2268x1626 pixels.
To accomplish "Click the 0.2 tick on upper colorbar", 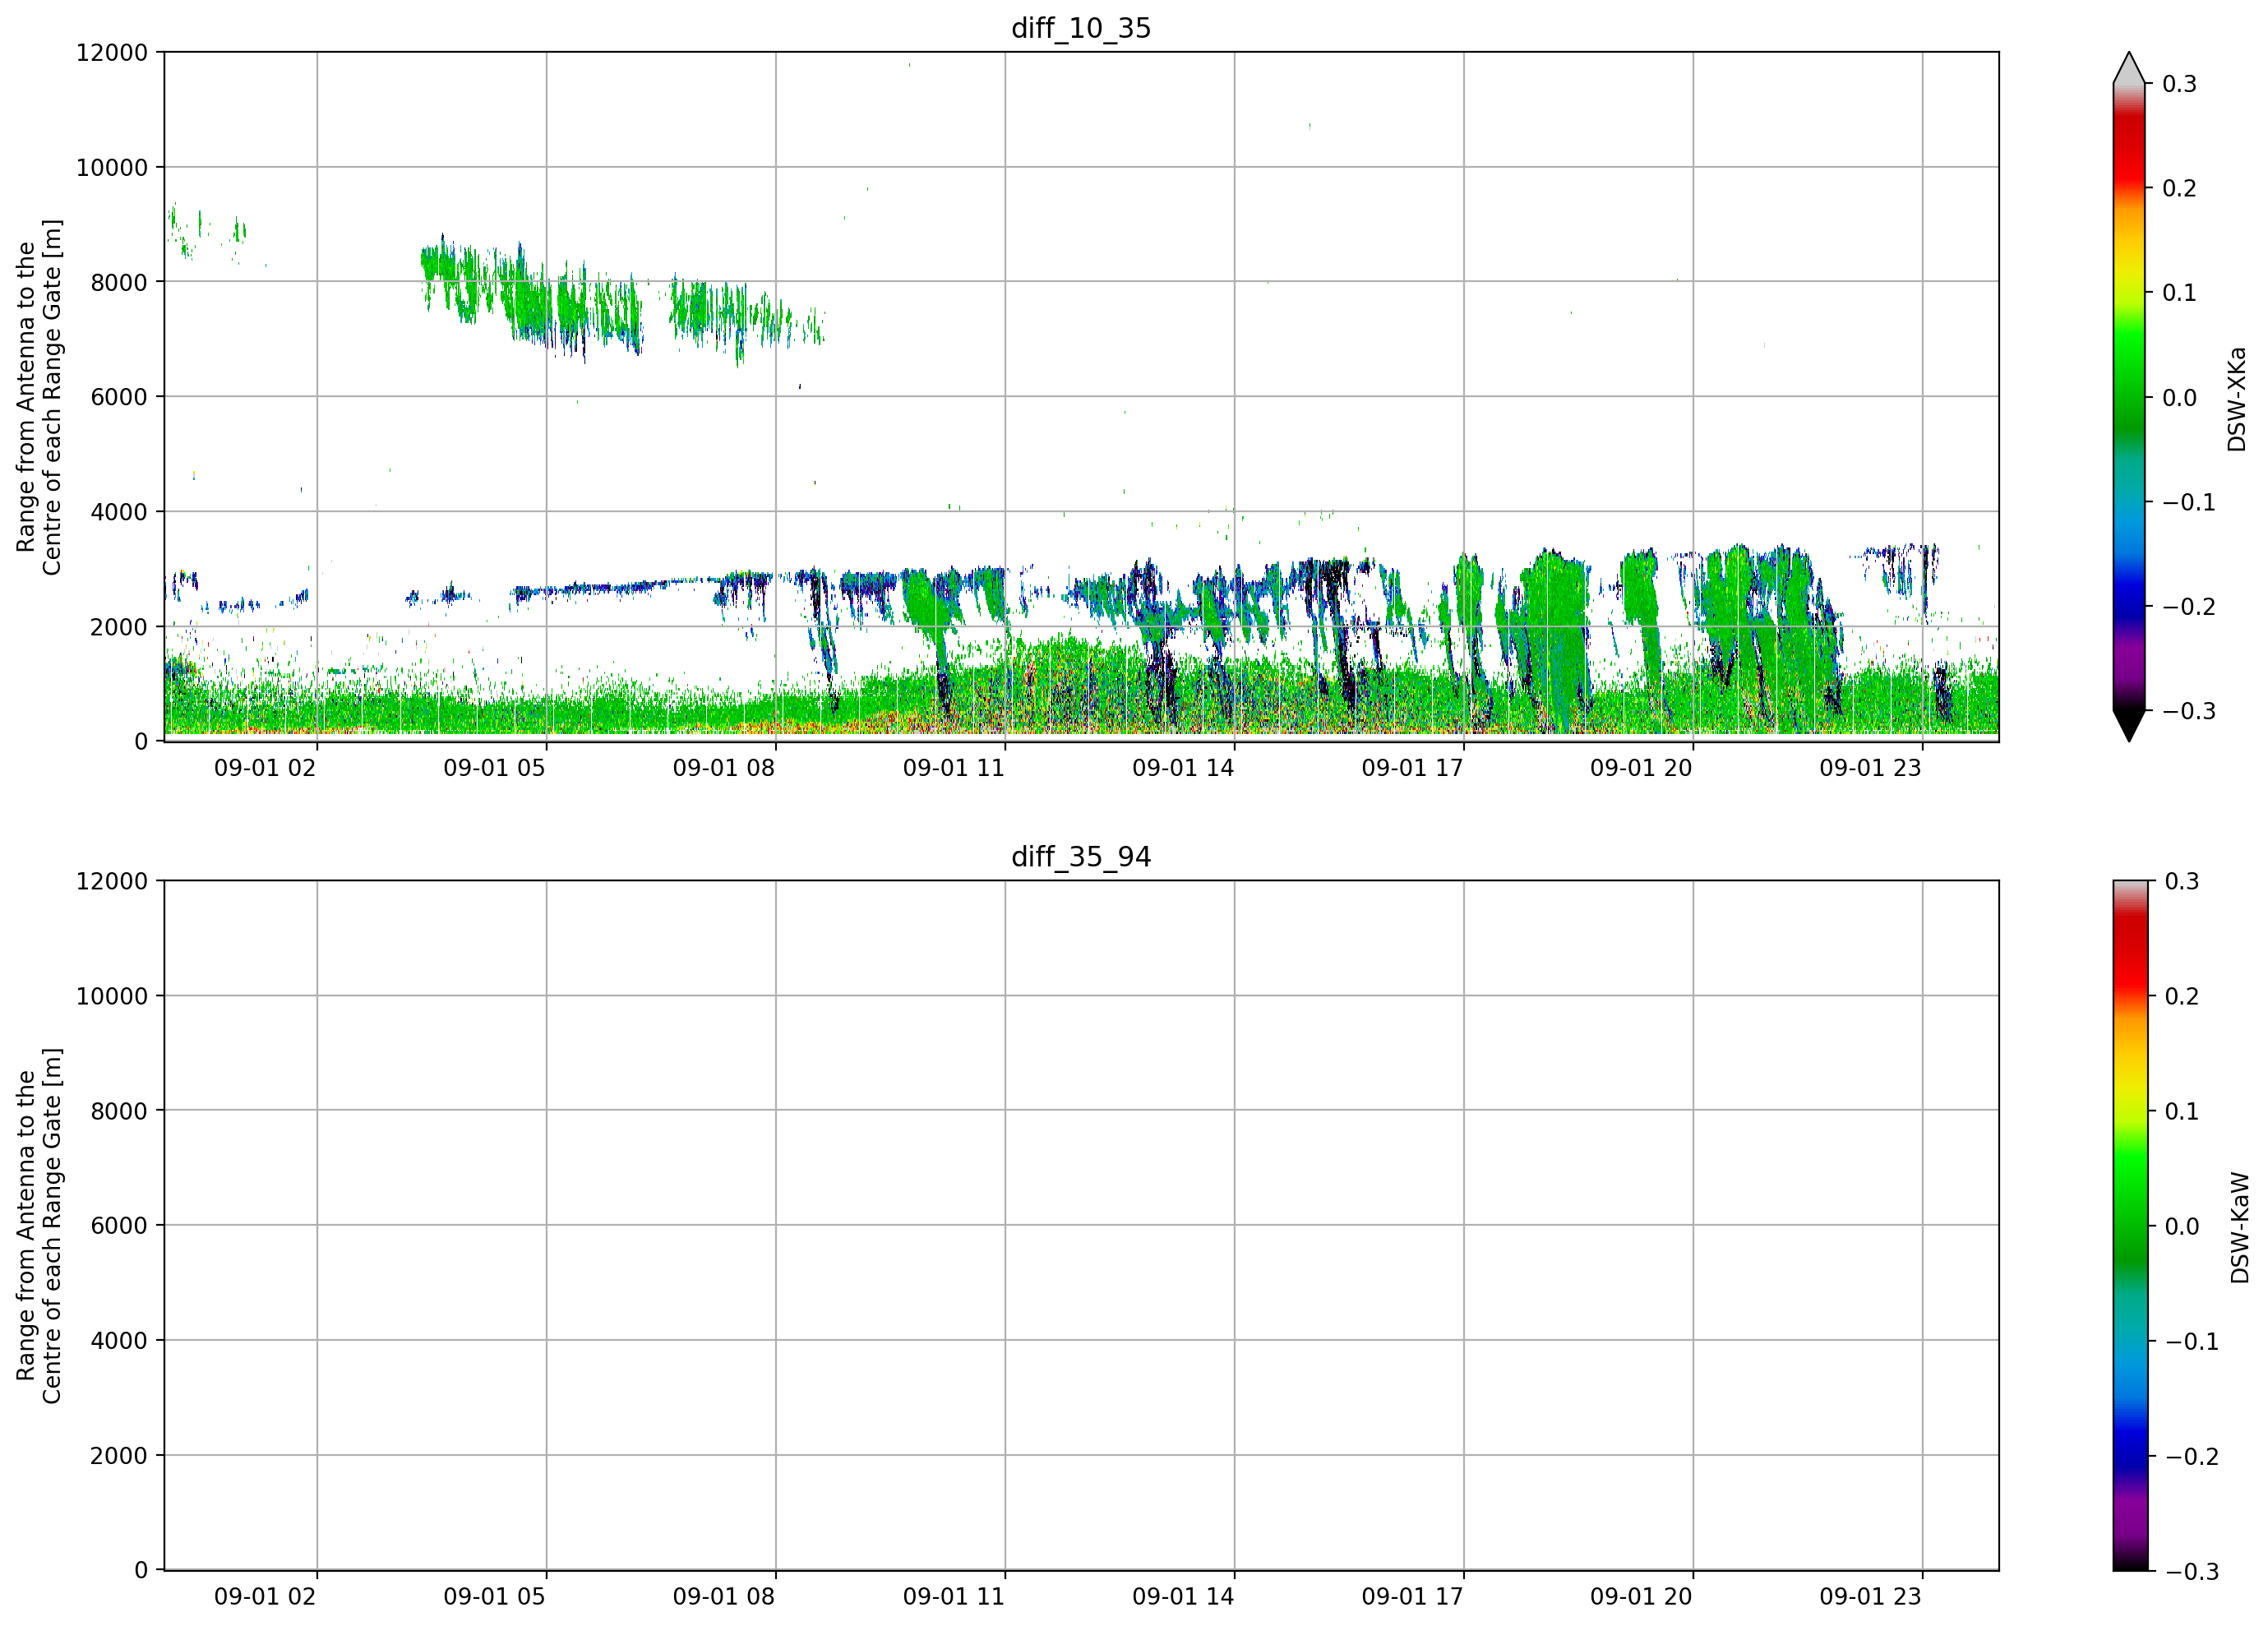I will (2180, 188).
